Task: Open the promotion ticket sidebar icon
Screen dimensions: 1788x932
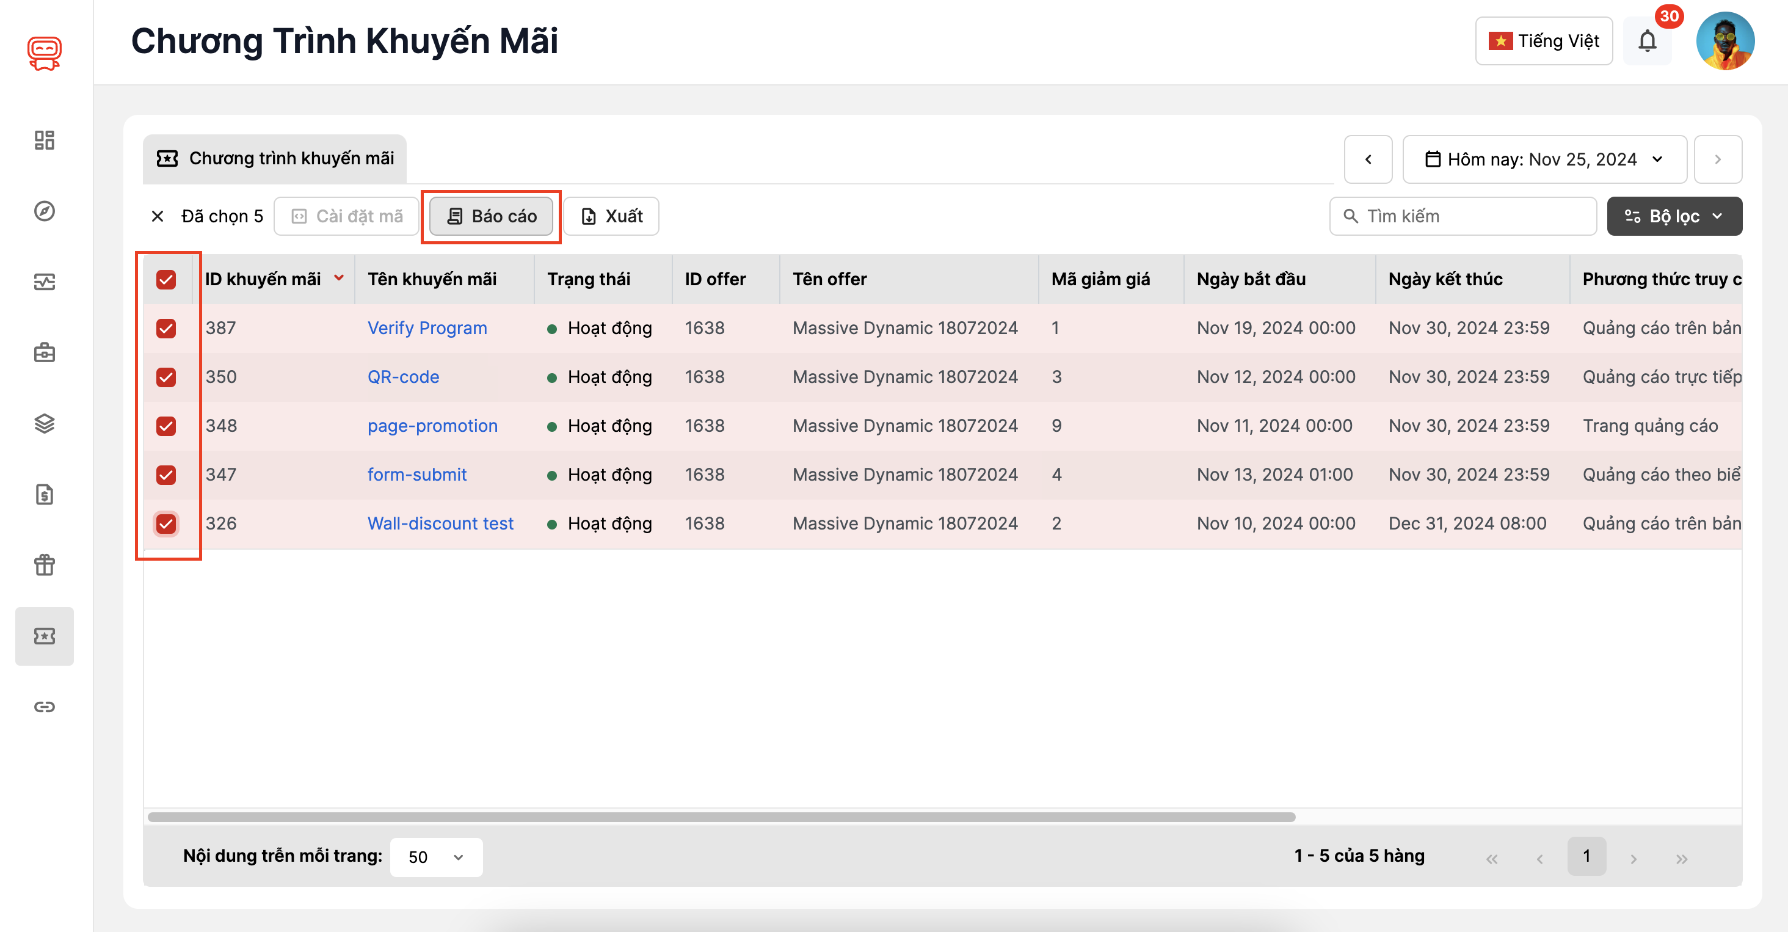Action: tap(45, 636)
